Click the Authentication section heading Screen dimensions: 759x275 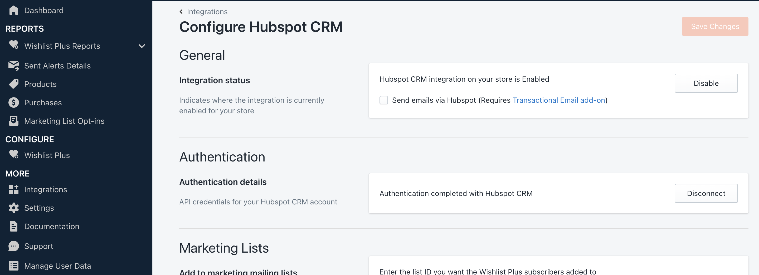[222, 157]
